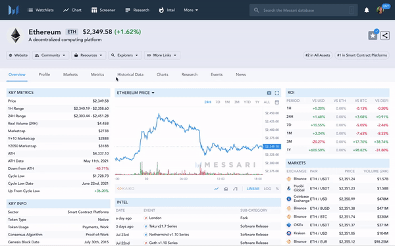
Task: Click the #2 in All Assets badge
Action: coord(317,55)
